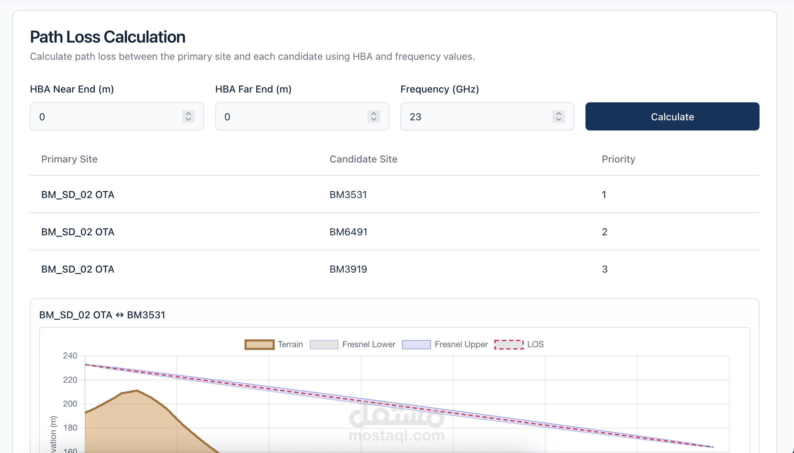Click the Priority column header
The height and width of the screenshot is (453, 794).
pos(618,159)
